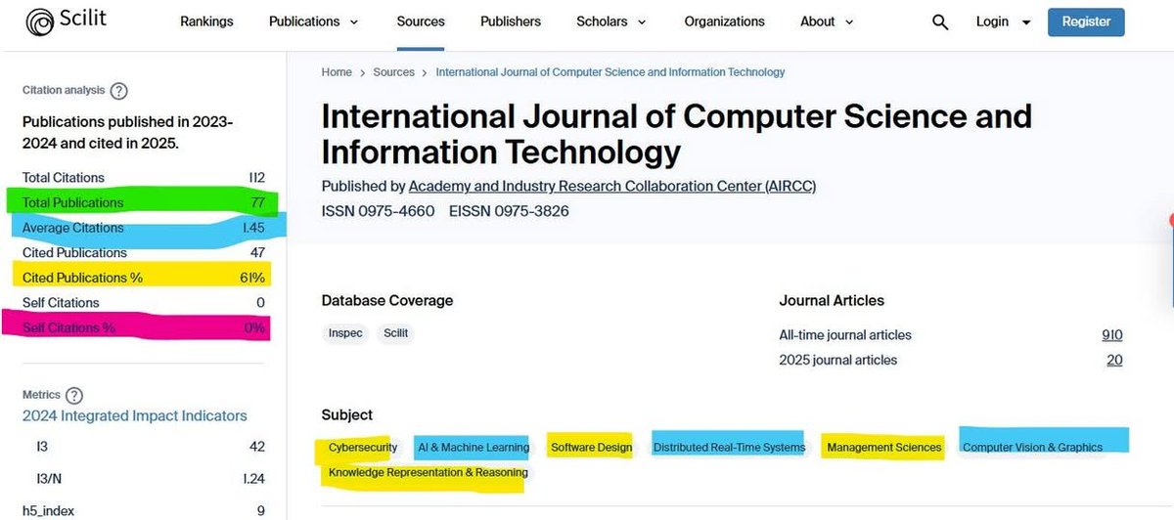Click the Cited Publications 47 row
Viewport: 1174px width, 520px height.
144,252
